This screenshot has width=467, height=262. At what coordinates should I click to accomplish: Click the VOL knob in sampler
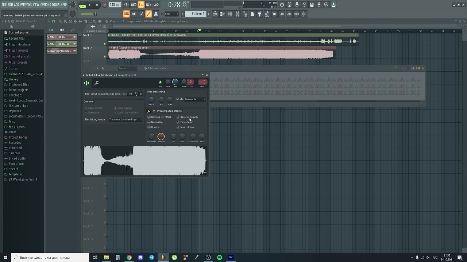(x=175, y=82)
